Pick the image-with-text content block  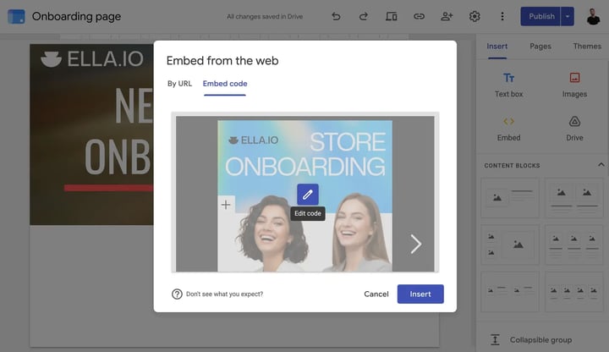(510, 198)
